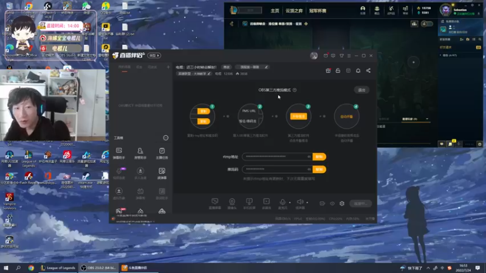Collapse the 工具箱 toolbox with round button
The height and width of the screenshot is (273, 486).
tap(166, 138)
